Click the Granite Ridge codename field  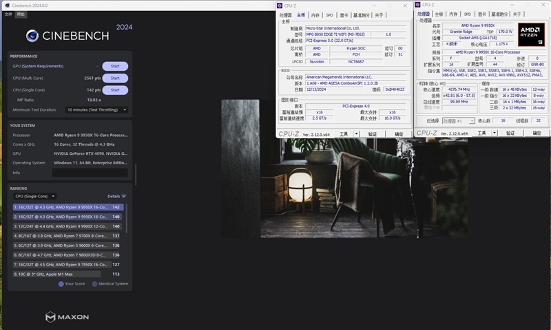[461, 32]
